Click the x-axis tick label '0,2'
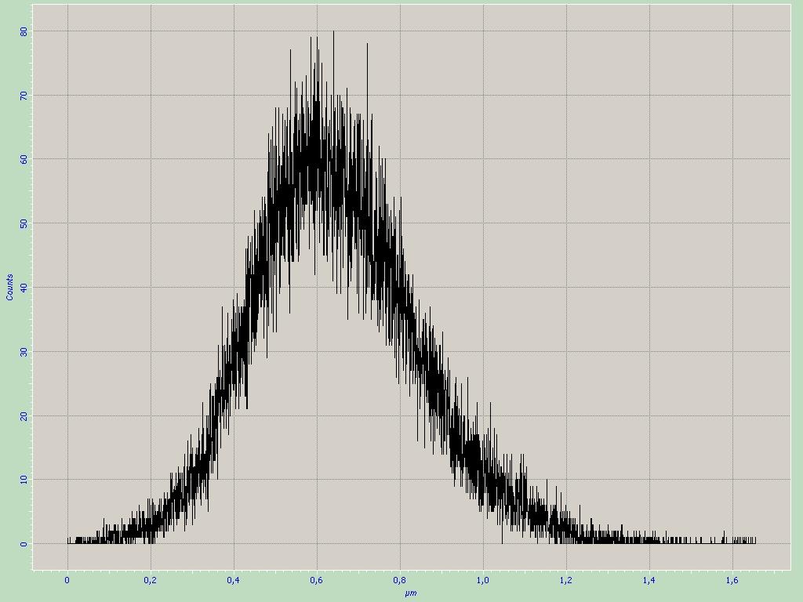803x602 pixels. [150, 581]
